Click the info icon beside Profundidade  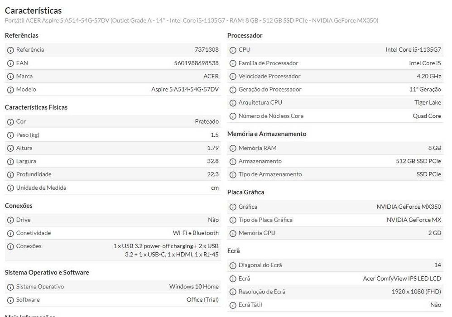tap(10, 175)
